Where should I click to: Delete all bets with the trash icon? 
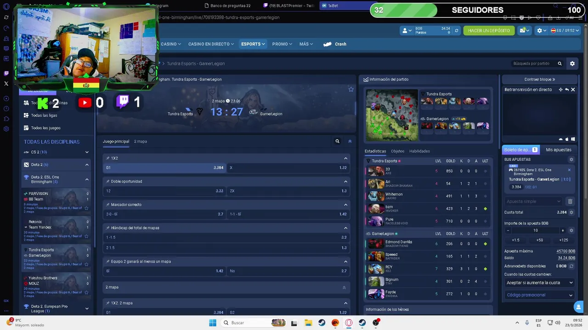pos(570,201)
